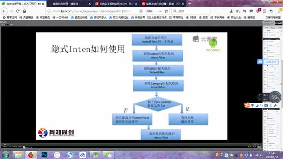Open the extension icon with purple badge
This screenshot has width=283, height=159.
[258, 11]
